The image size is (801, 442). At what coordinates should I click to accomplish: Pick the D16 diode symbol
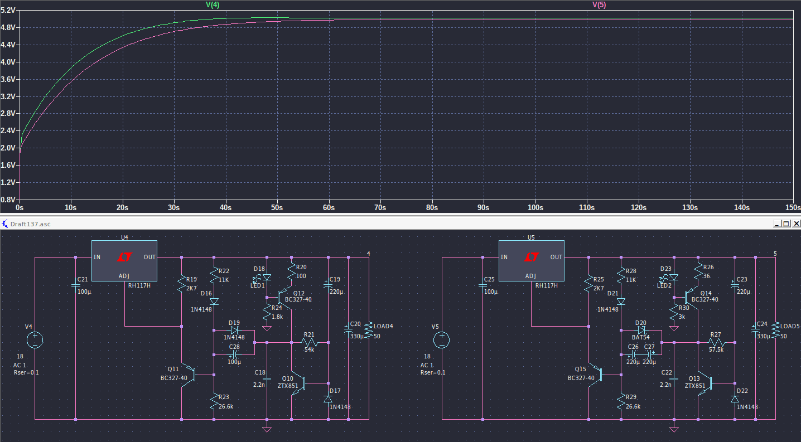[214, 302]
